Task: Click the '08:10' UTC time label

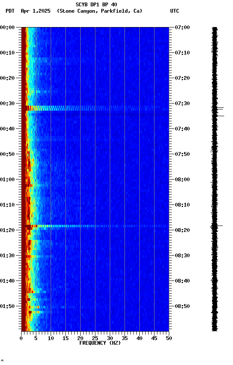Action: click(x=182, y=205)
